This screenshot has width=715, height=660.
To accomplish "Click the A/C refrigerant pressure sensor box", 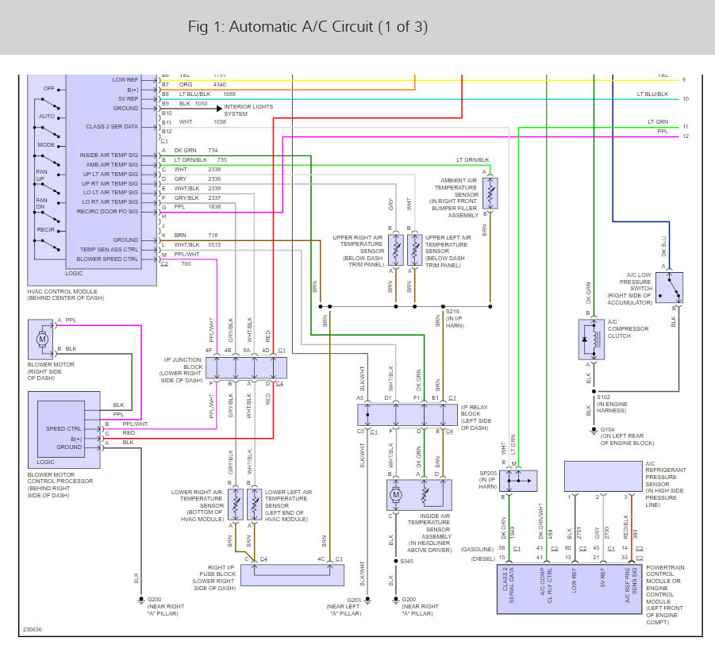I will point(603,476).
